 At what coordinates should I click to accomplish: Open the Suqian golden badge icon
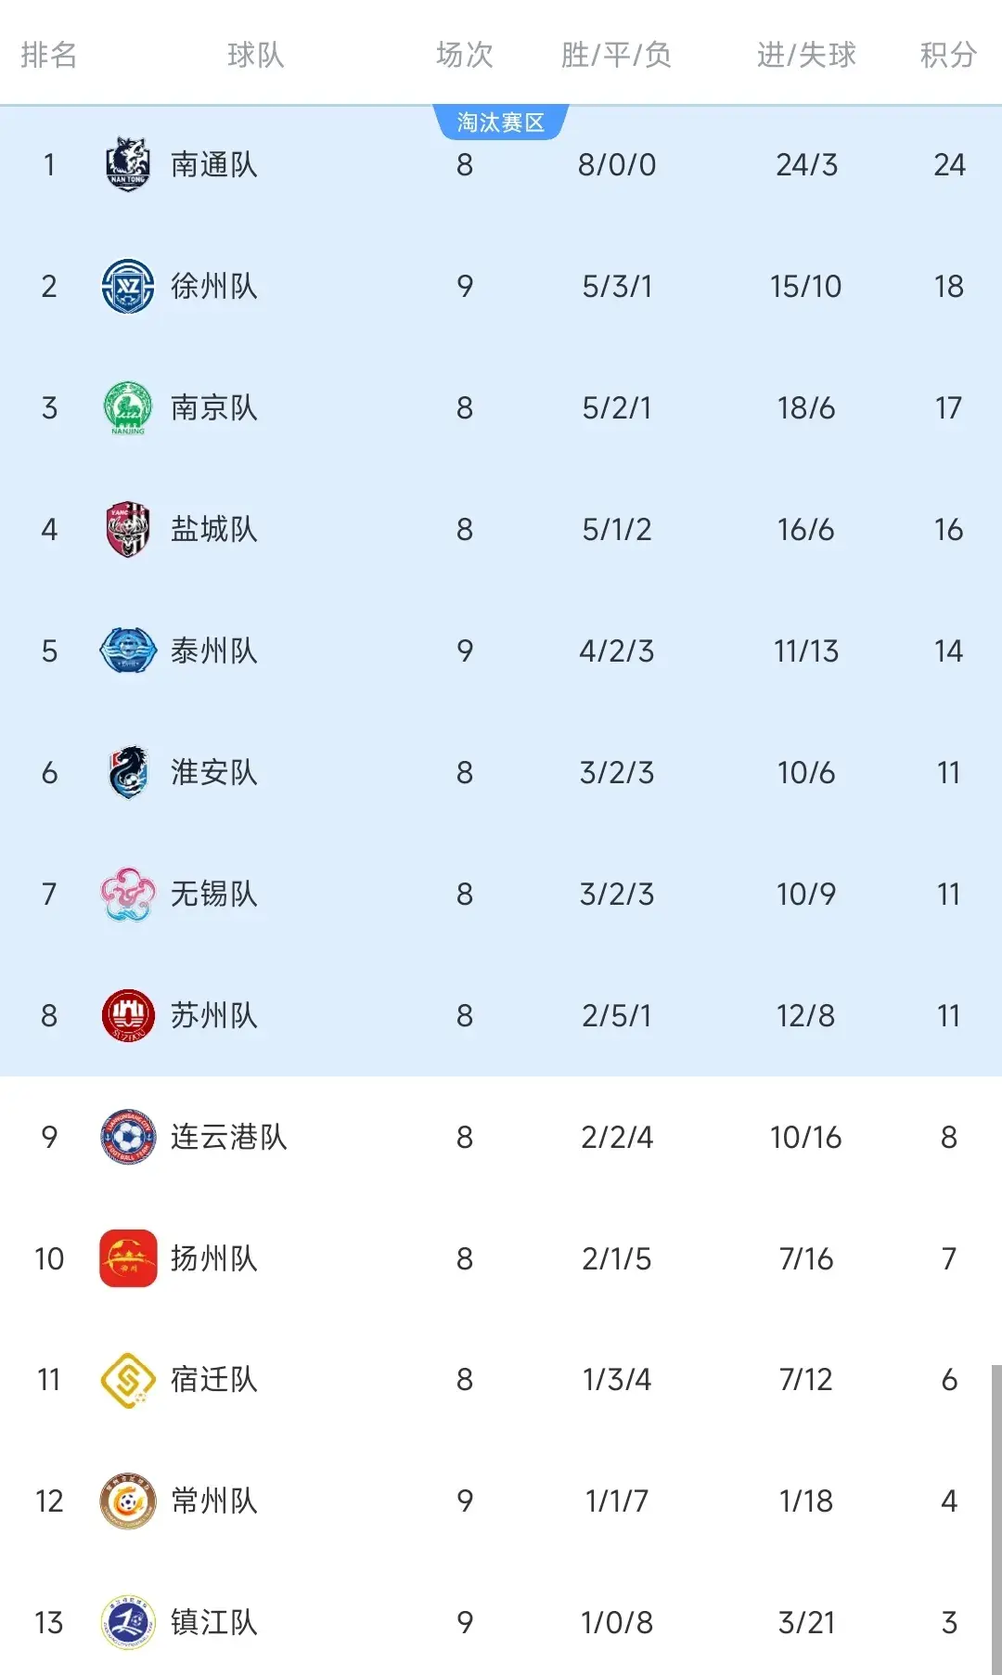(x=128, y=1380)
